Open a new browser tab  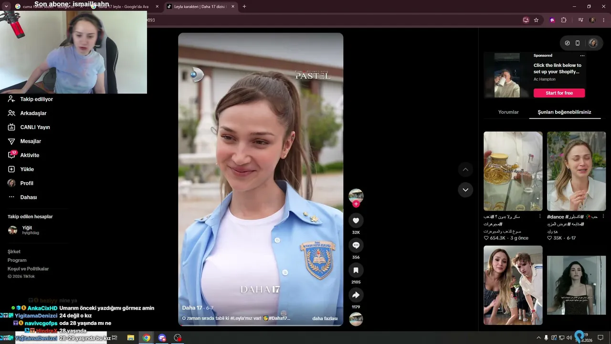pos(244,7)
